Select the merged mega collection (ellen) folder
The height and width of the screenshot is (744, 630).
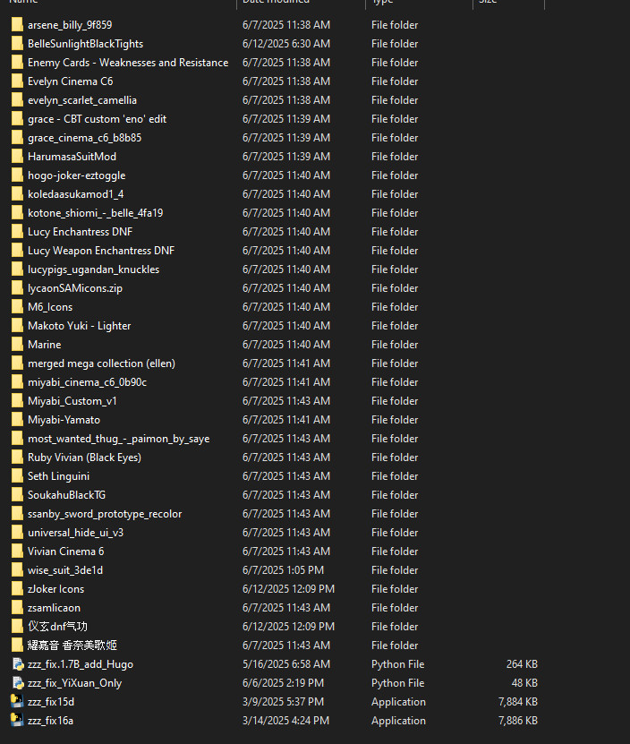click(101, 363)
